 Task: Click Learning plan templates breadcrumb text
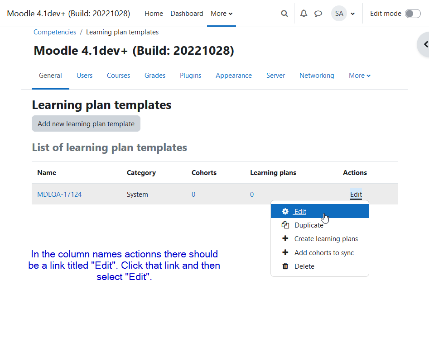122,32
